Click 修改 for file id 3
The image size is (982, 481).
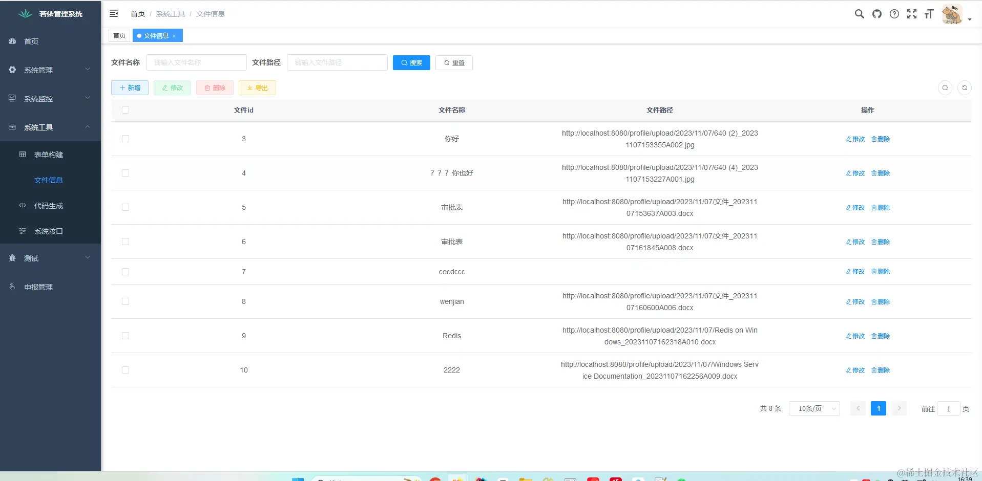pos(855,139)
